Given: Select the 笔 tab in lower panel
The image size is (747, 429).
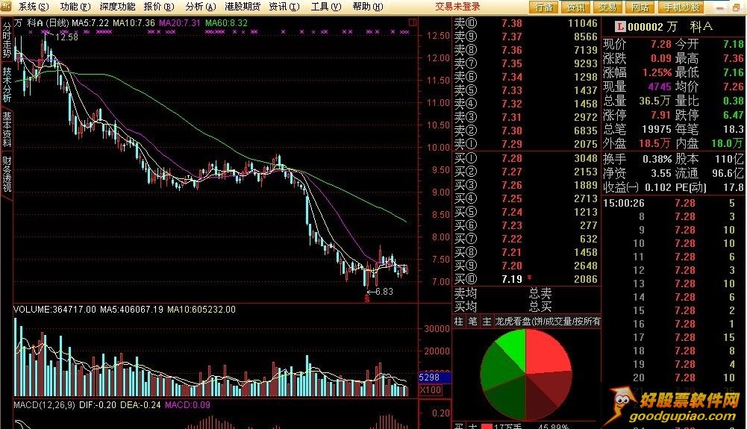Looking at the screenshot, I should tap(472, 322).
